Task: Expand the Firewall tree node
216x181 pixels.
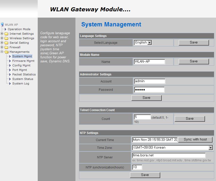Action: tap(2, 47)
